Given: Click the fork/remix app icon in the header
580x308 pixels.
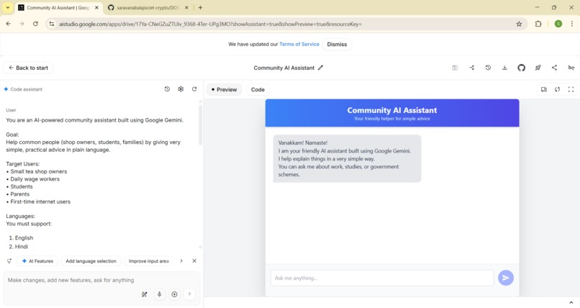Looking at the screenshot, I should (471, 68).
